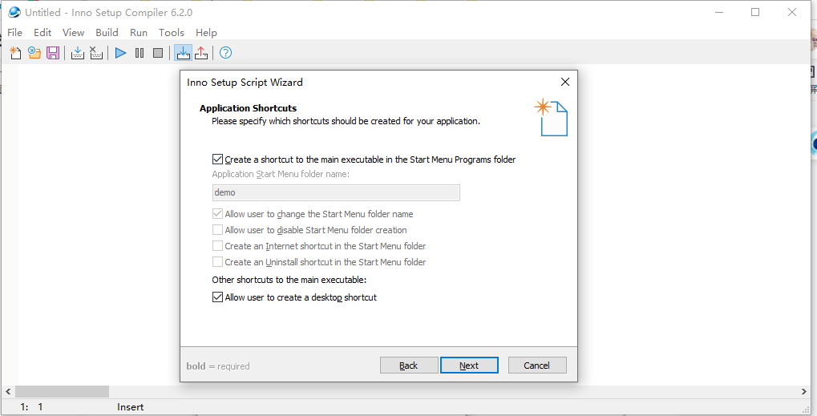
Task: Open the File menu
Action: pos(14,32)
